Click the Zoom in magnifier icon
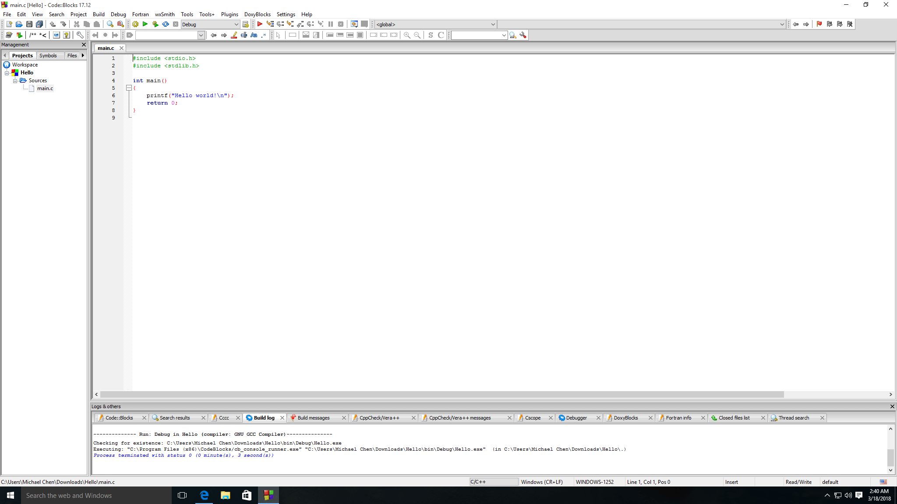 (x=407, y=35)
